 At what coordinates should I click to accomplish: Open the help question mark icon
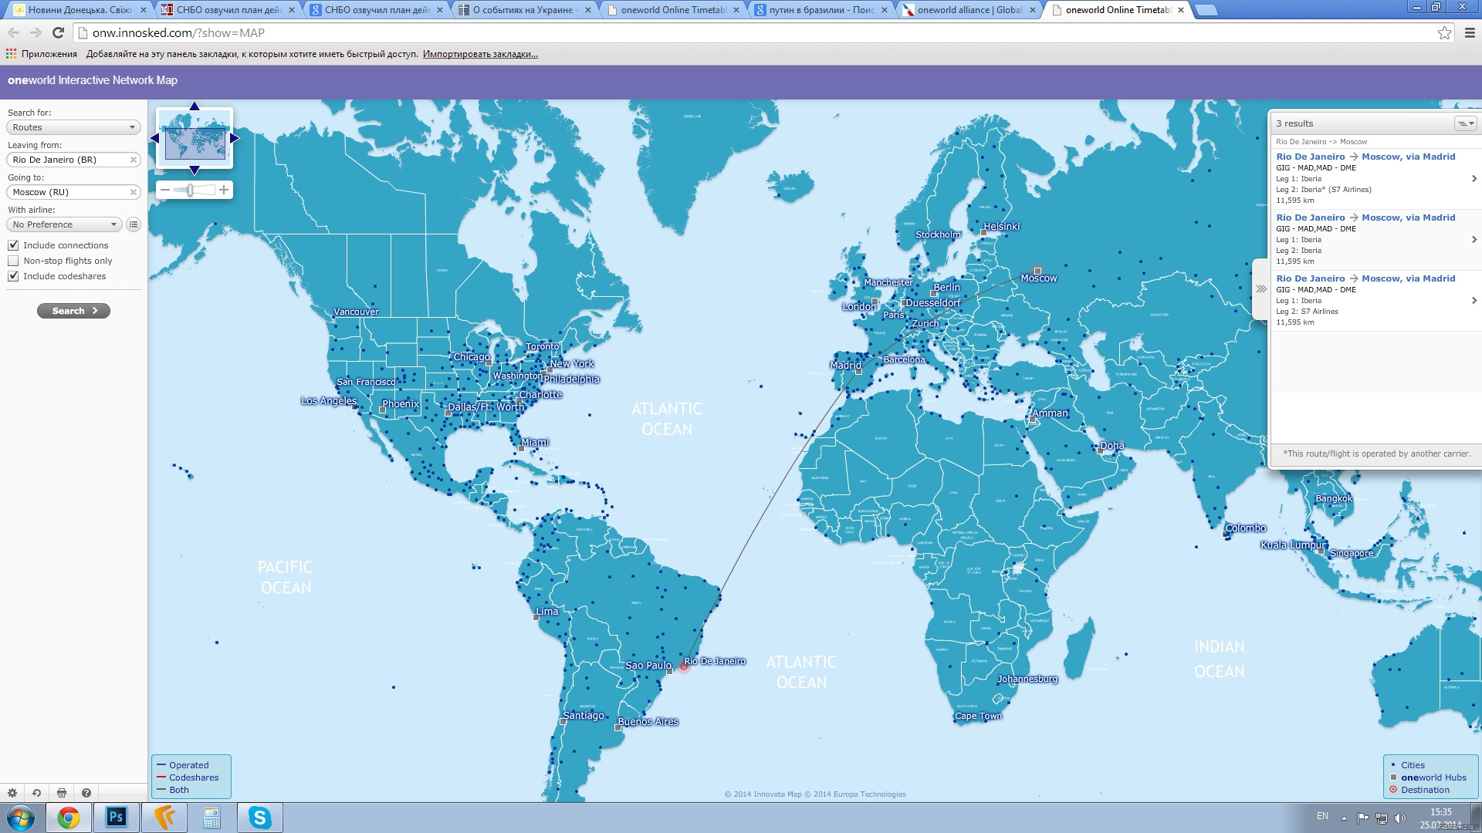coord(86,793)
